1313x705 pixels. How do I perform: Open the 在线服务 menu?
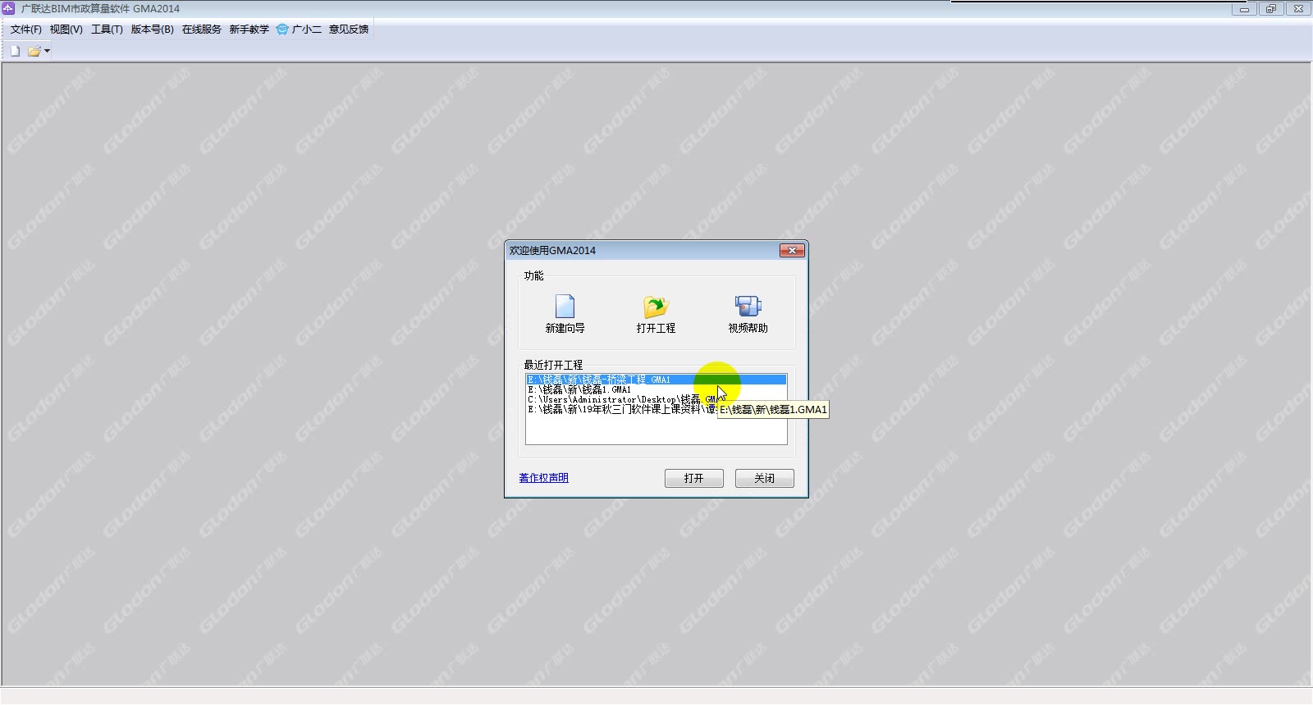tap(202, 30)
